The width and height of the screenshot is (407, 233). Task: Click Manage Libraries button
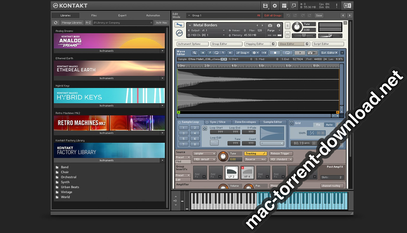tap(72, 23)
